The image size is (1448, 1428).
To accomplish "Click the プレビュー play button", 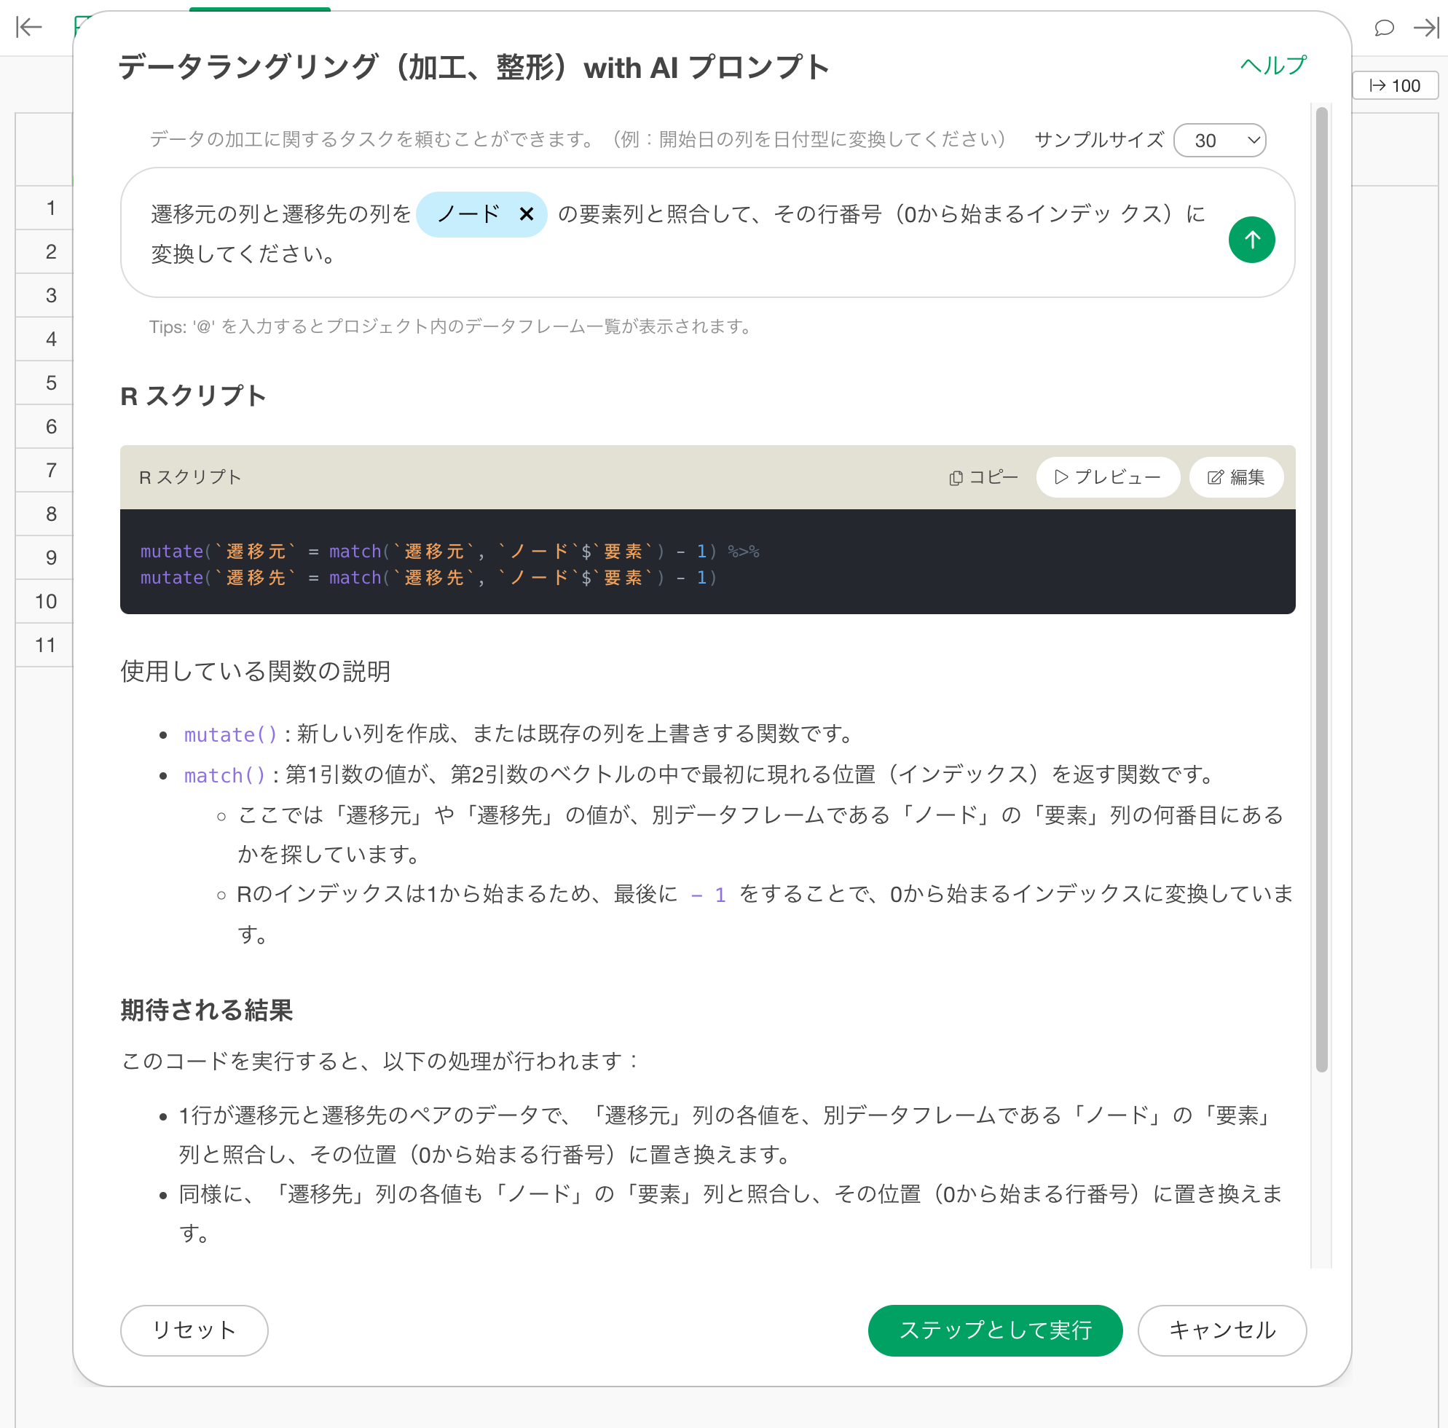I will [x=1107, y=477].
